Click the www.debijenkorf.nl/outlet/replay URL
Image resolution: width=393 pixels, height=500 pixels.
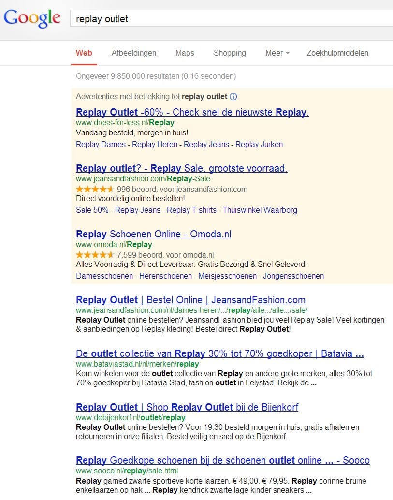click(x=131, y=417)
